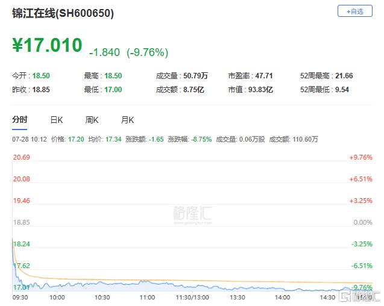Click the current price ¥17.010

(47, 45)
